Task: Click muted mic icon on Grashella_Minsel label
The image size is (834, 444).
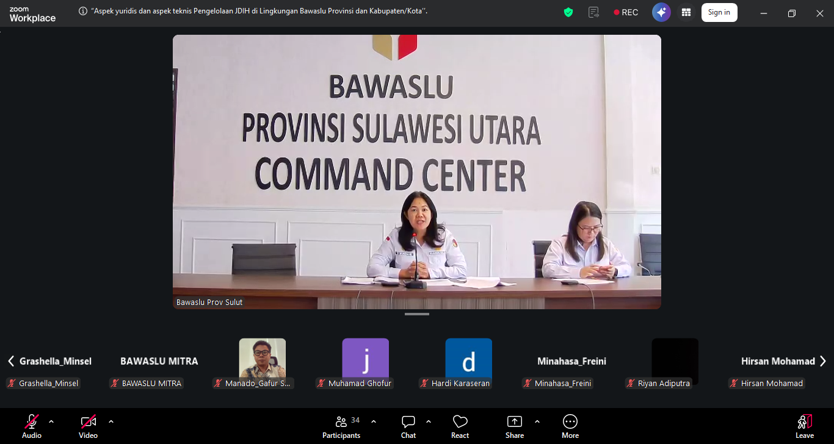Action: (12, 383)
